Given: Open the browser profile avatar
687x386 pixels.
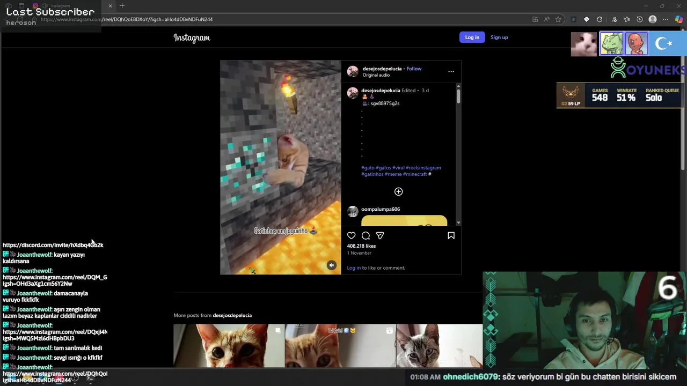Looking at the screenshot, I should pyautogui.click(x=653, y=19).
